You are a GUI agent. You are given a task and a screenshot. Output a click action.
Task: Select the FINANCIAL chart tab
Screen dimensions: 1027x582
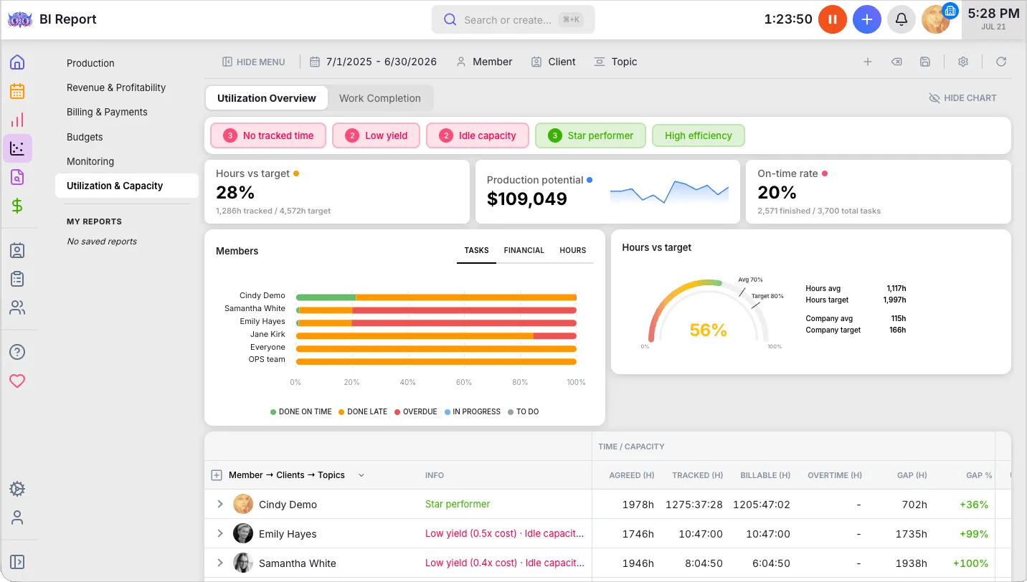[524, 251]
